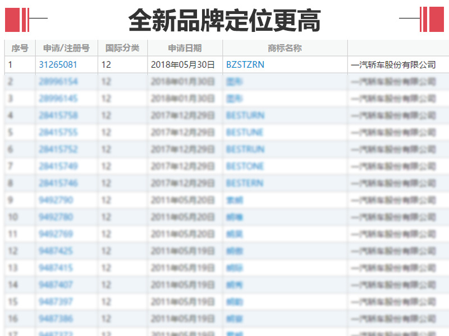Open the BESTURN trademark link
The image size is (449, 336).
coord(245,115)
